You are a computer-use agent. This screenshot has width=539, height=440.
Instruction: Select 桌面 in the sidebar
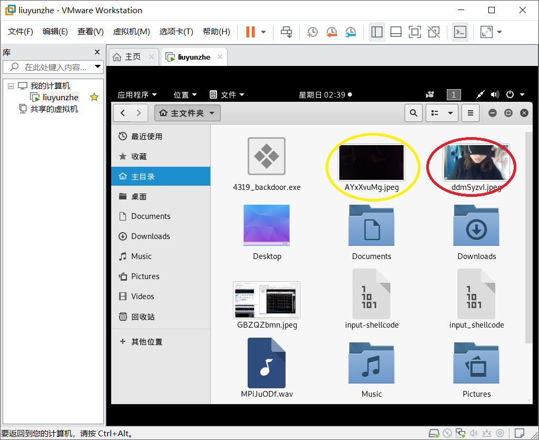click(161, 197)
